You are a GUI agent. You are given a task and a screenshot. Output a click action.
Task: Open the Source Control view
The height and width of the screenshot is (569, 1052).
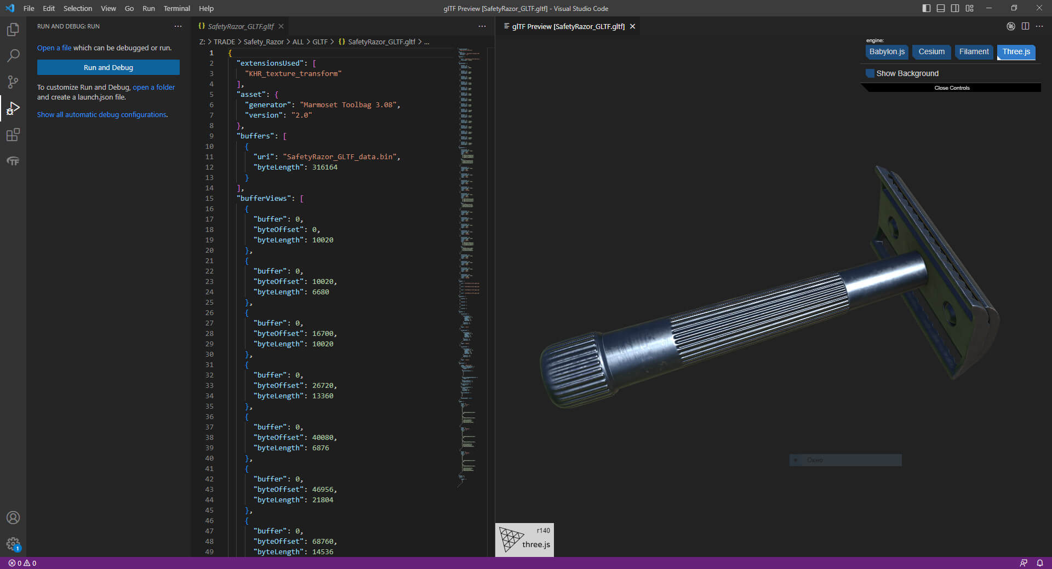13,82
